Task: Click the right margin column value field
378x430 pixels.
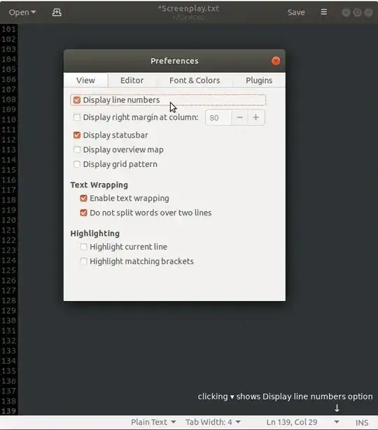Action: point(218,118)
